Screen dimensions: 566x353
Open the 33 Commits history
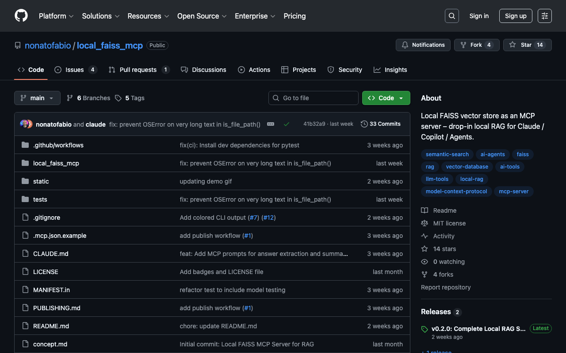click(x=381, y=124)
